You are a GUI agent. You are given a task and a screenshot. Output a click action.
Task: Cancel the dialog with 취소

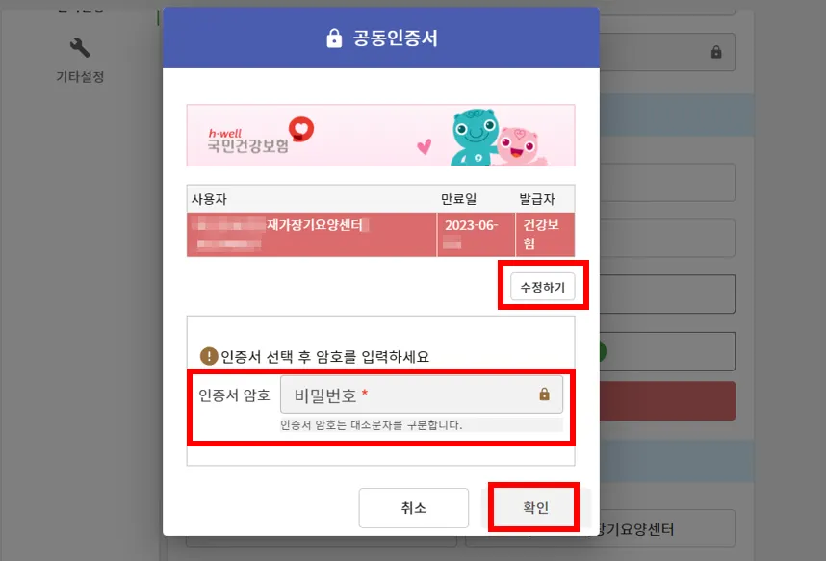click(414, 508)
